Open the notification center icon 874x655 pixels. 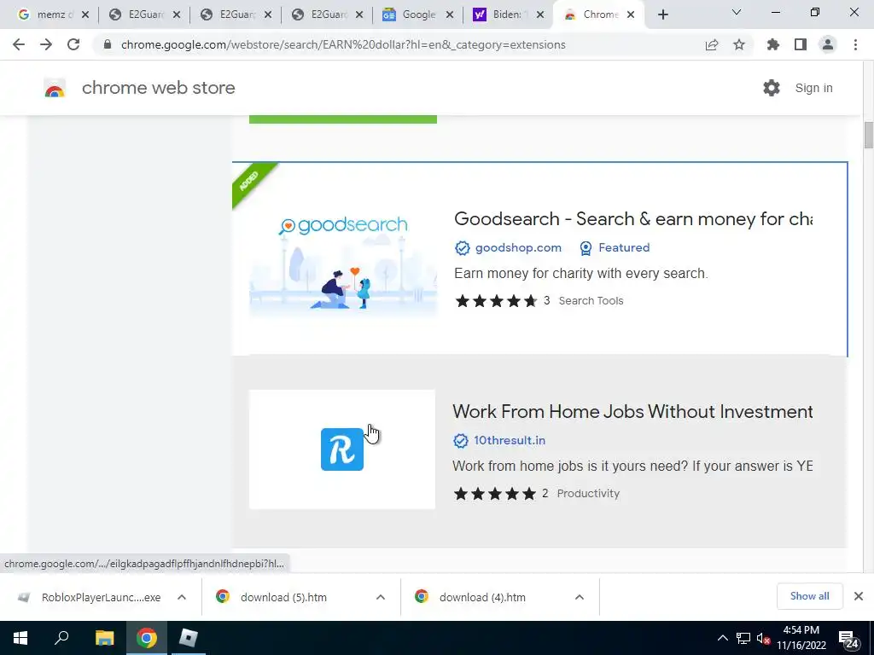[x=849, y=640]
